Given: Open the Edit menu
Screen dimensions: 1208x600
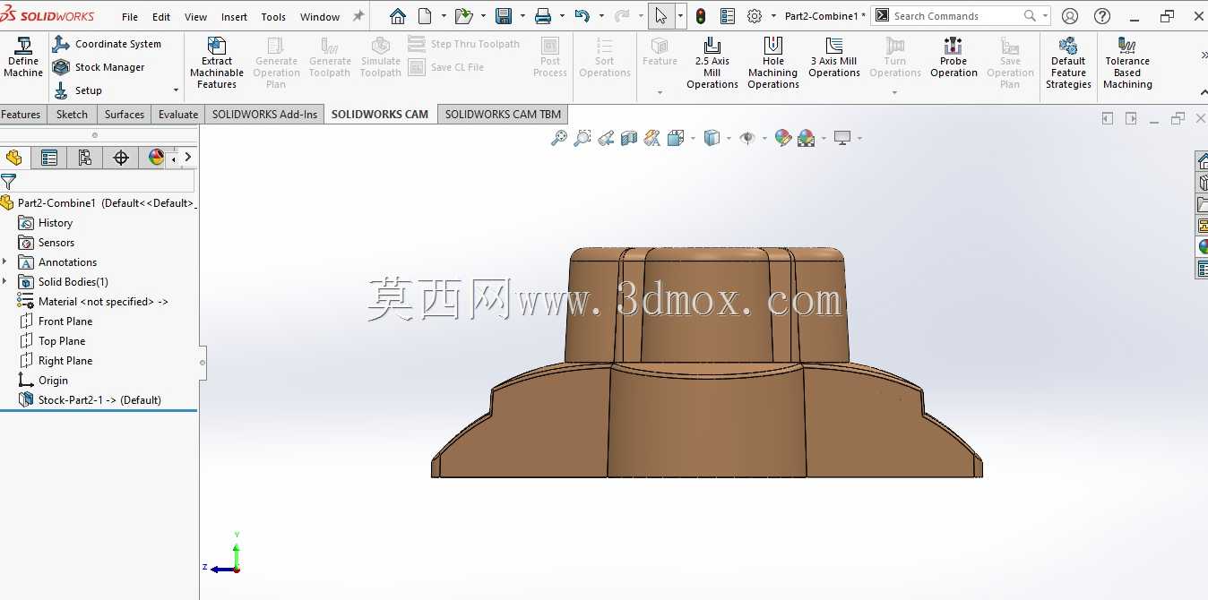Looking at the screenshot, I should click(161, 17).
